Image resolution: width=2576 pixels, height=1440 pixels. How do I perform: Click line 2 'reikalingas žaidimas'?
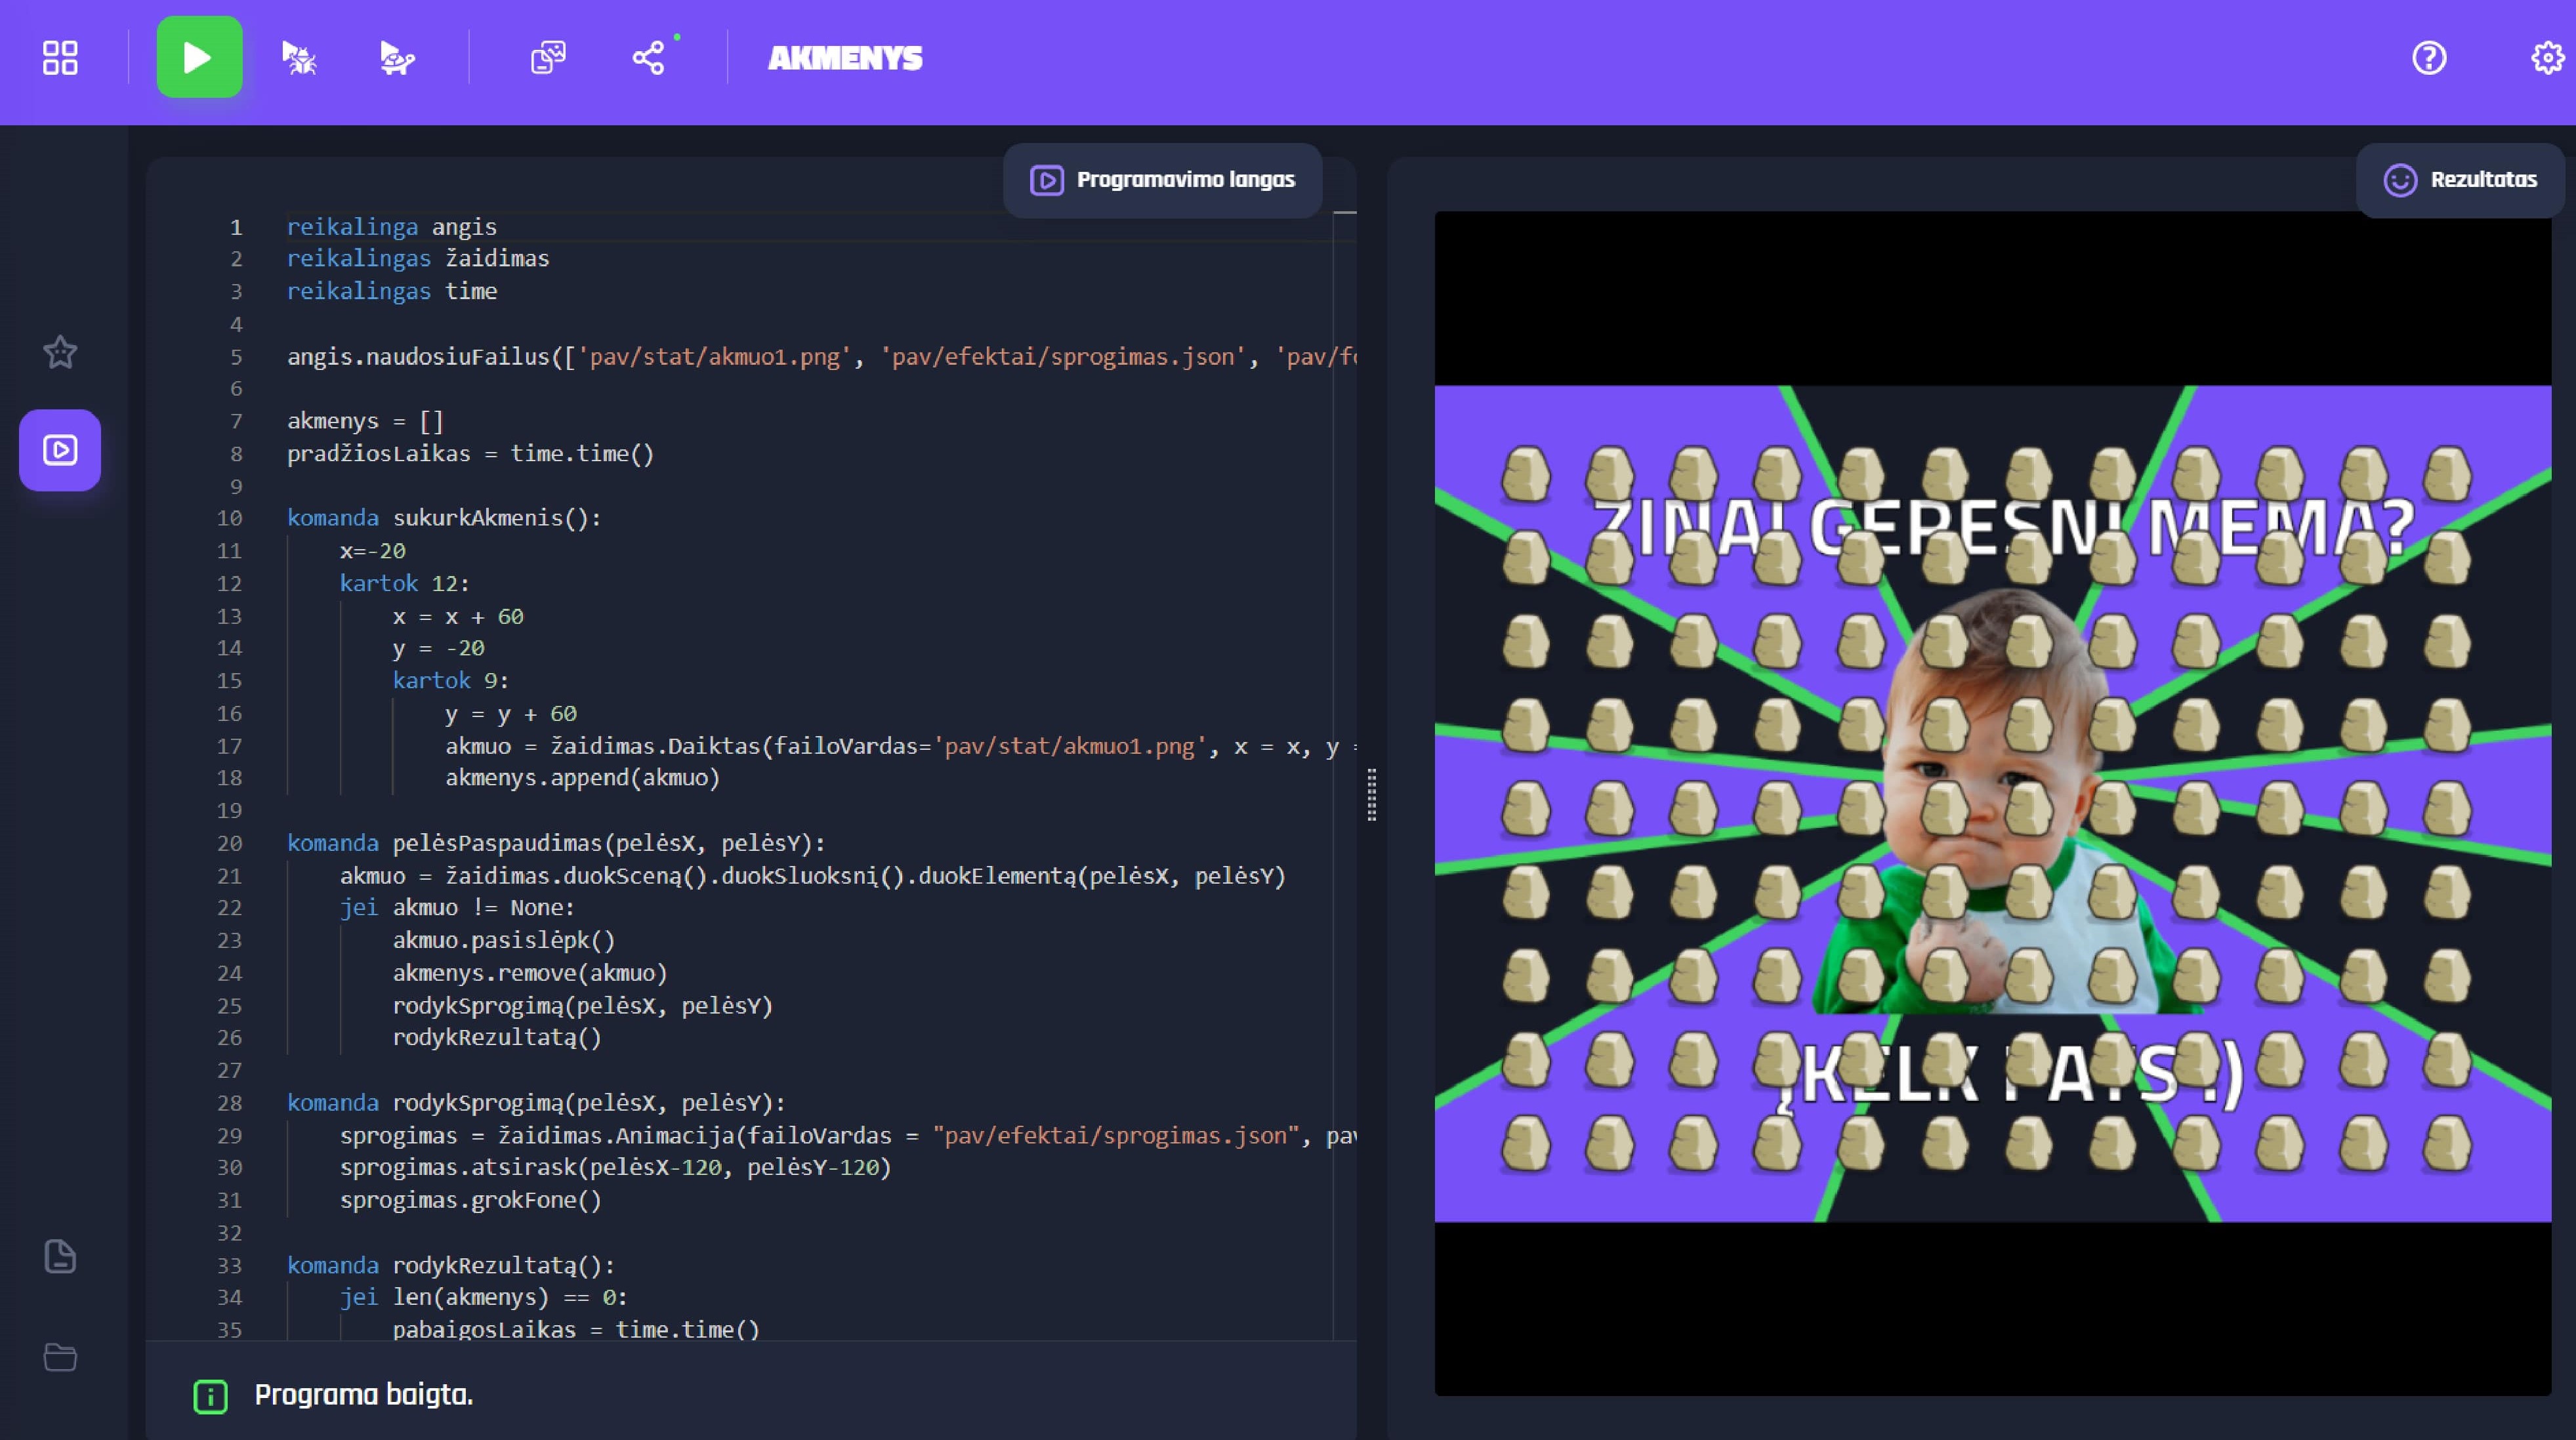click(x=418, y=259)
